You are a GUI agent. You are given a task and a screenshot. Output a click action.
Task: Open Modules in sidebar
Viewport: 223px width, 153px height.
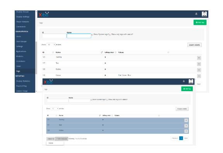click(x=20, y=56)
